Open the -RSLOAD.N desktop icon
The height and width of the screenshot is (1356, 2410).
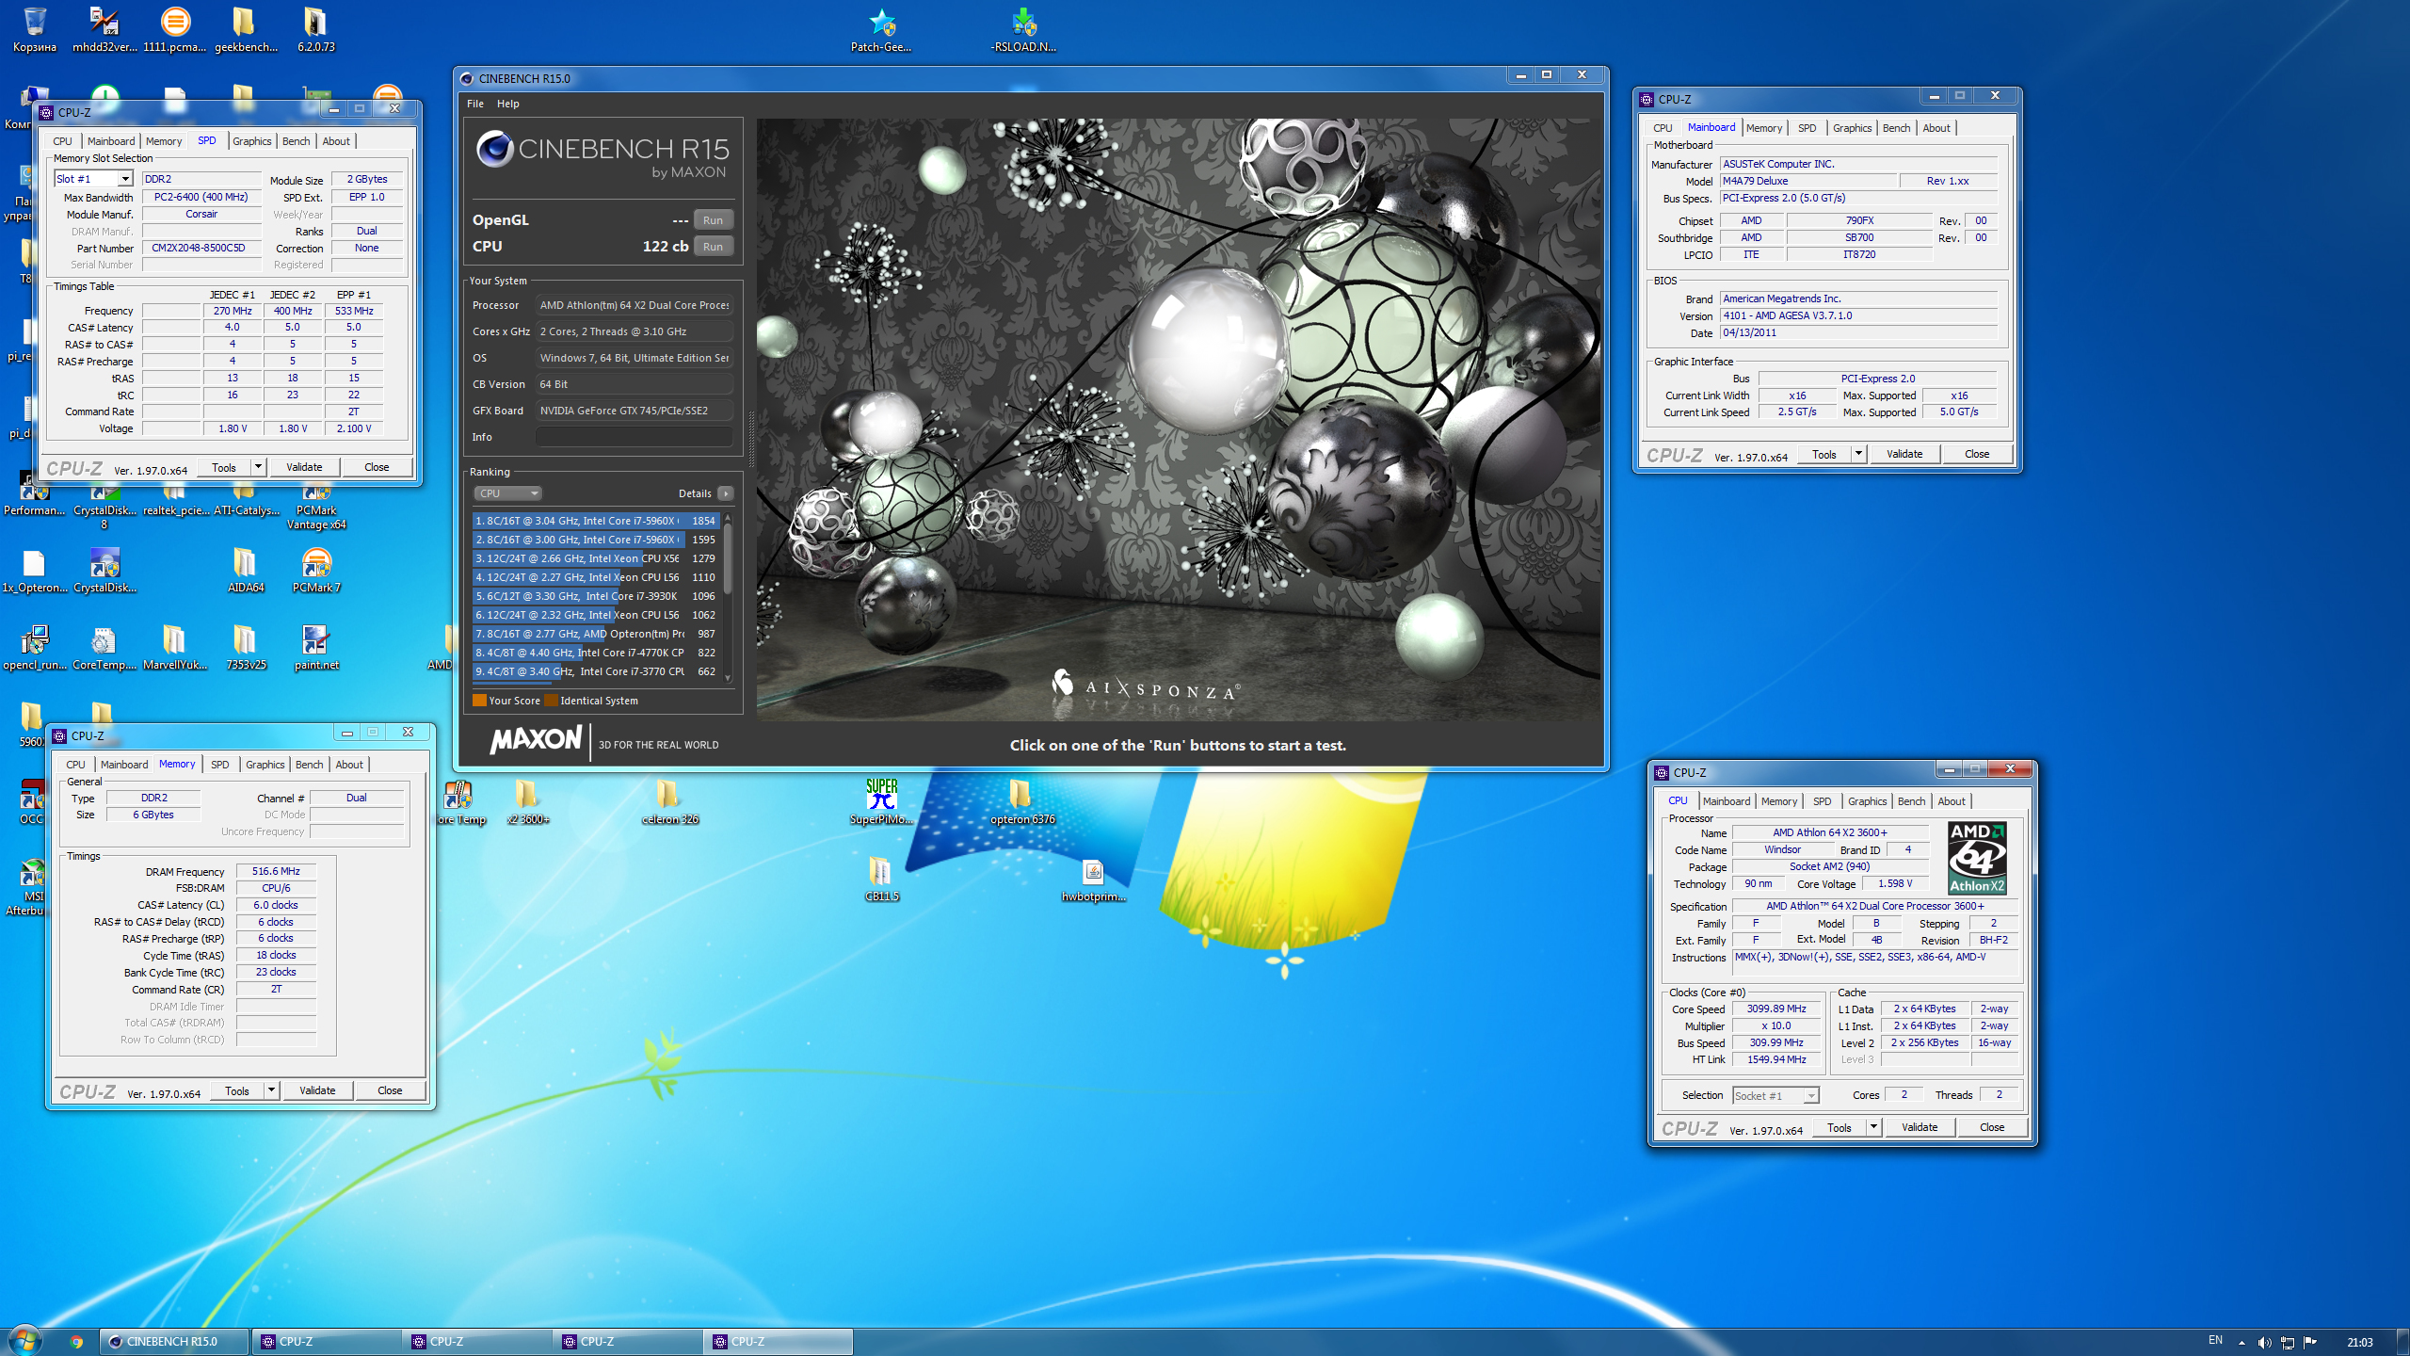[1023, 29]
